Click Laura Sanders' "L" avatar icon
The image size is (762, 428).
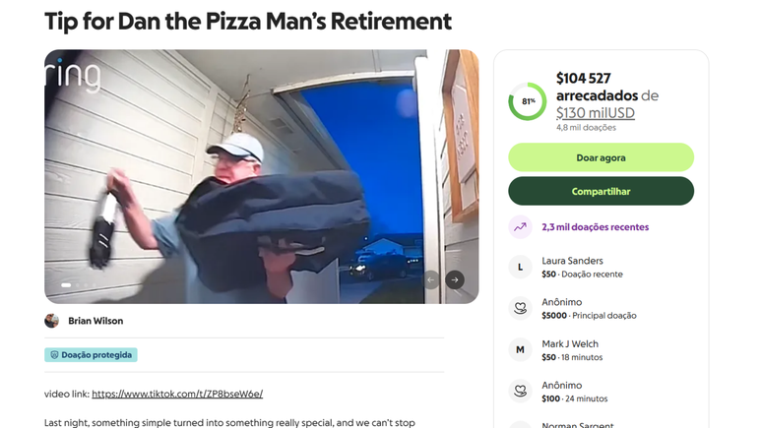tap(520, 267)
